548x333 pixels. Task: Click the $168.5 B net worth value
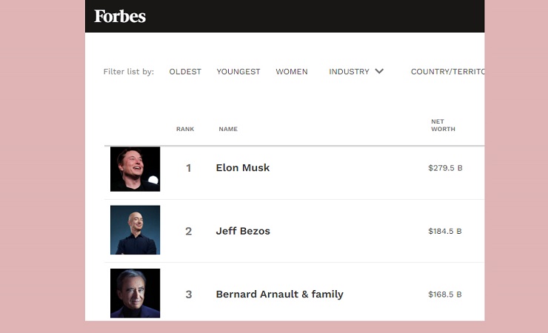pos(445,295)
